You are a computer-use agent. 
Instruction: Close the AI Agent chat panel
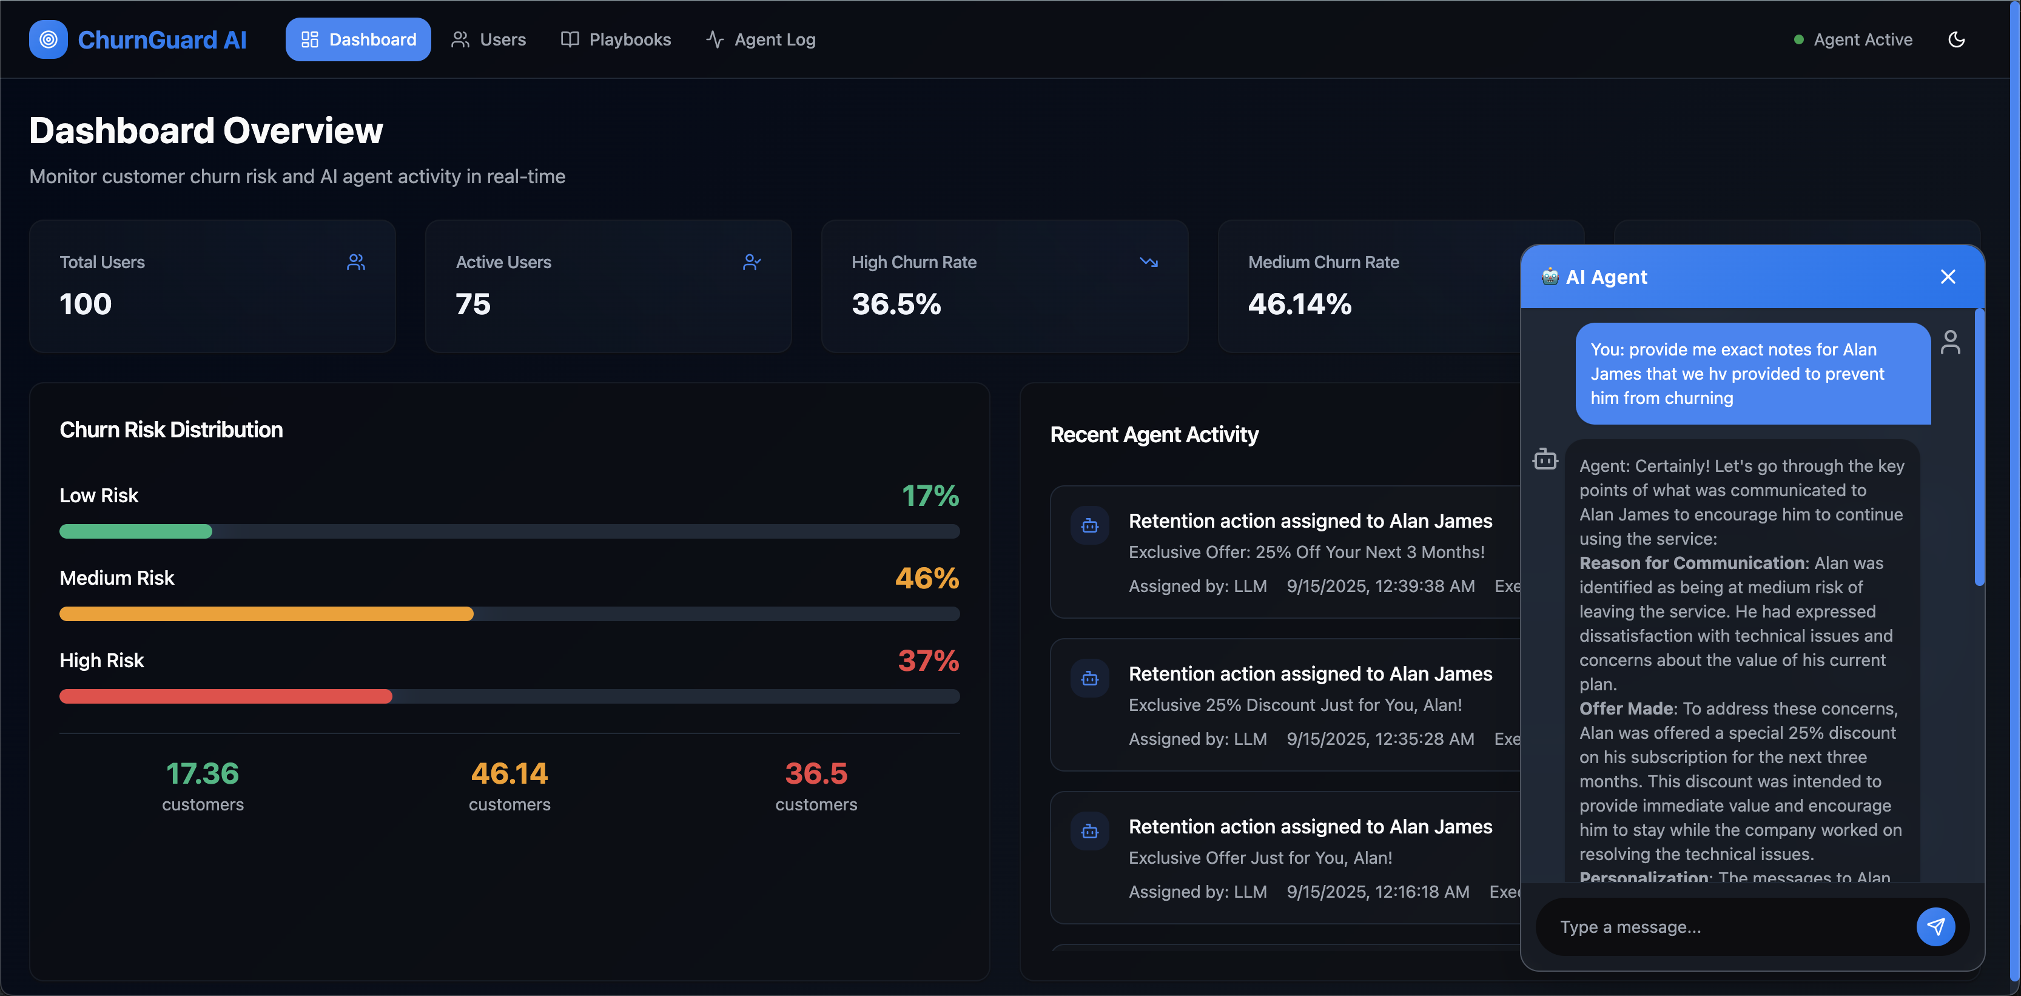pyautogui.click(x=1947, y=276)
